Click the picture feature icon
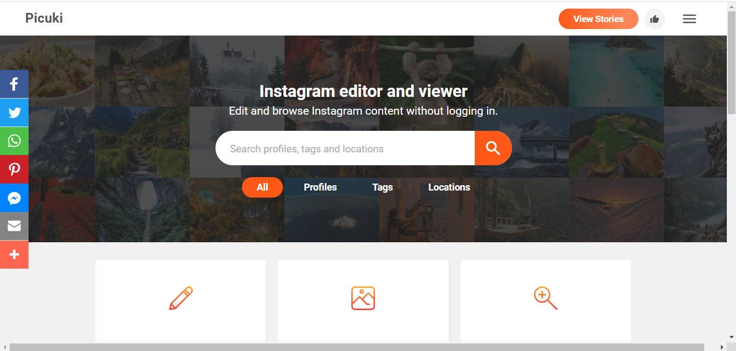The height and width of the screenshot is (351, 736). (x=363, y=298)
